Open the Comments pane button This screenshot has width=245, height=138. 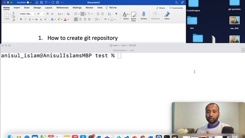pyautogui.click(x=176, y=8)
